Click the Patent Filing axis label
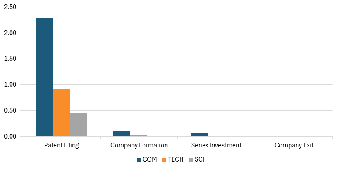Screen dimensions: 339x169 point(62,146)
